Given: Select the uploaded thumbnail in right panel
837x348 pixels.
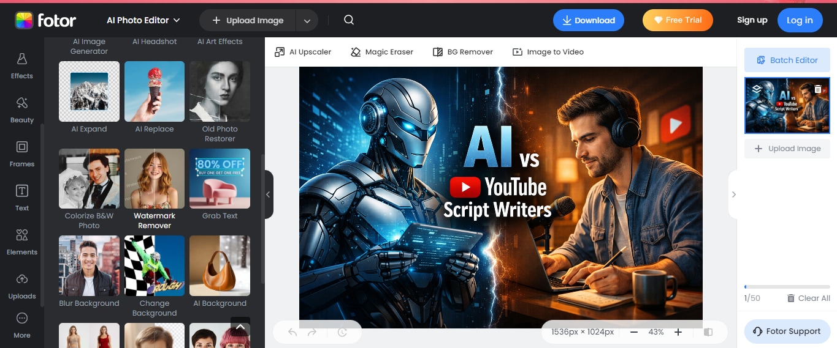Looking at the screenshot, I should tap(787, 105).
